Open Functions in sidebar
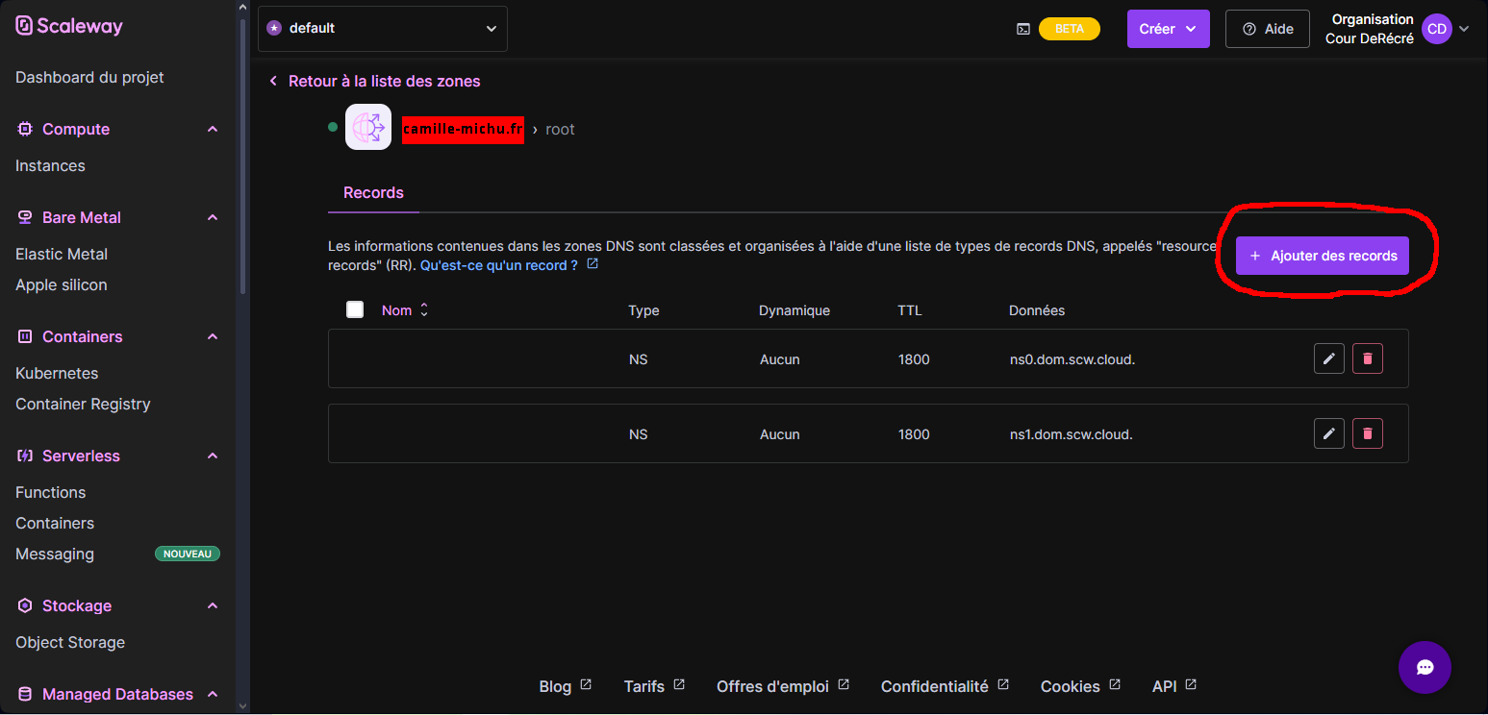Screen dimensions: 1488x715 tap(51, 493)
